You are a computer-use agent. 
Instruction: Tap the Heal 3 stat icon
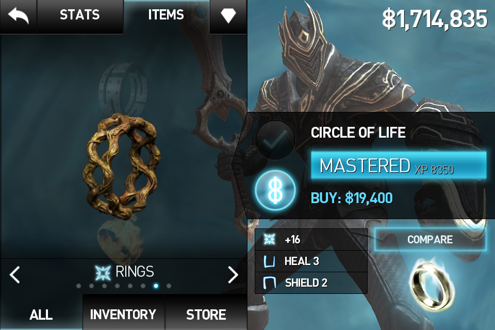(269, 261)
